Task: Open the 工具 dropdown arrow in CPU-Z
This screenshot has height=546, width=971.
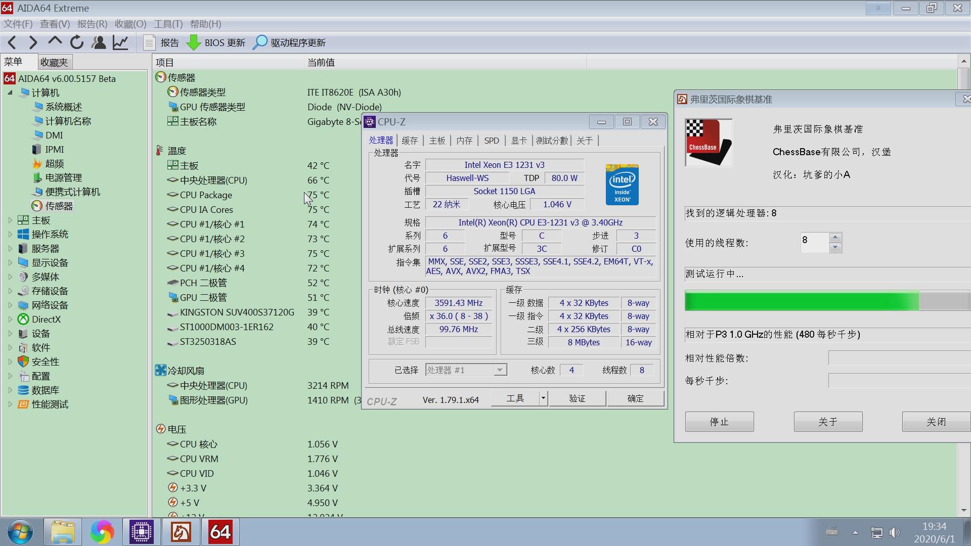Action: [x=543, y=399]
